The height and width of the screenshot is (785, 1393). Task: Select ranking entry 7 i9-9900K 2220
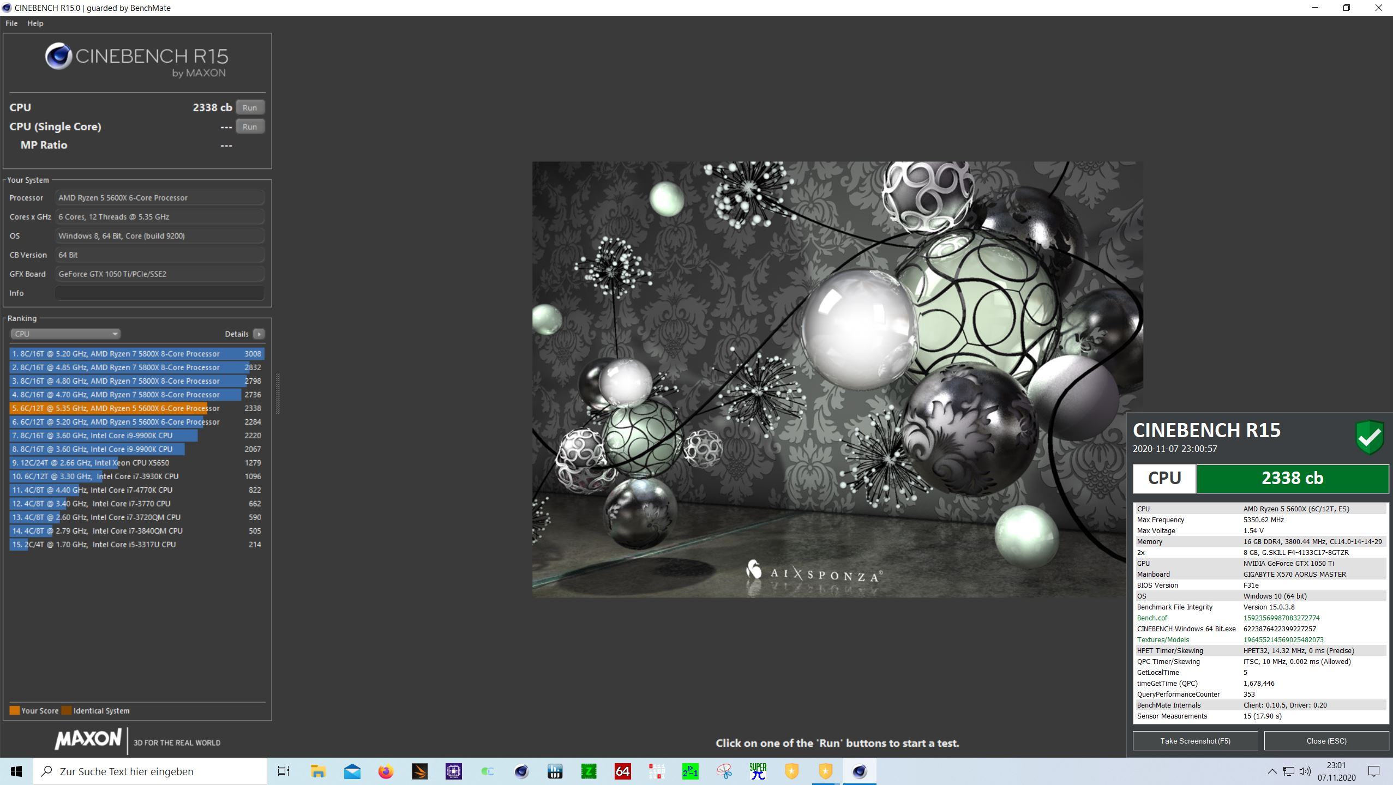coord(136,436)
